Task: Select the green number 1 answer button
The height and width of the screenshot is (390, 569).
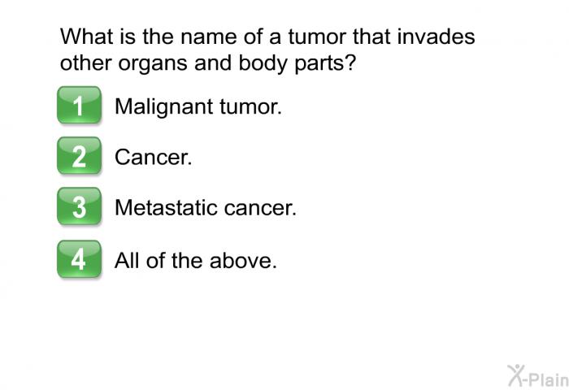Action: [x=79, y=105]
